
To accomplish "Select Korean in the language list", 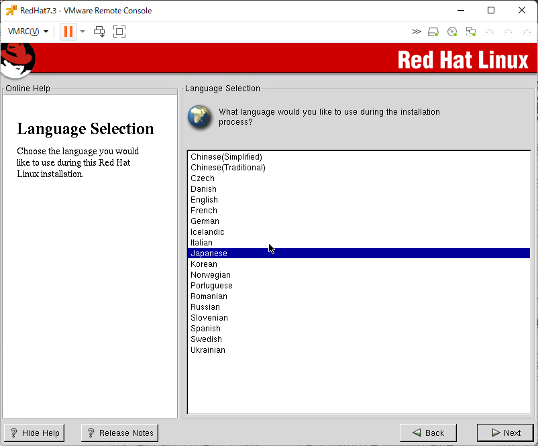I will 358,264.
